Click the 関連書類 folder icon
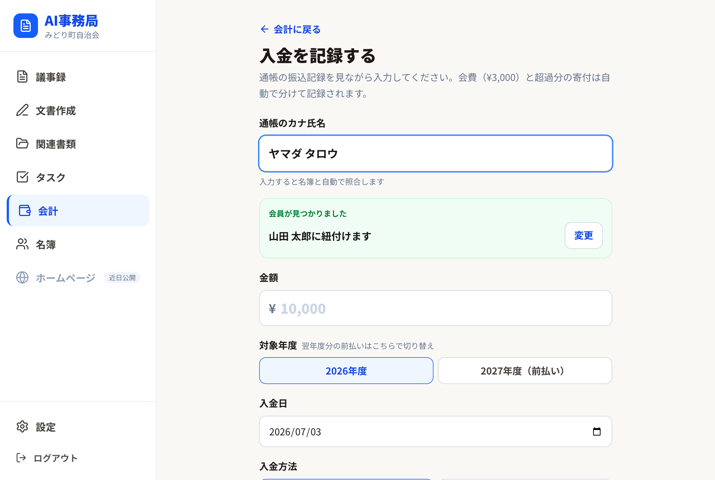 point(22,143)
